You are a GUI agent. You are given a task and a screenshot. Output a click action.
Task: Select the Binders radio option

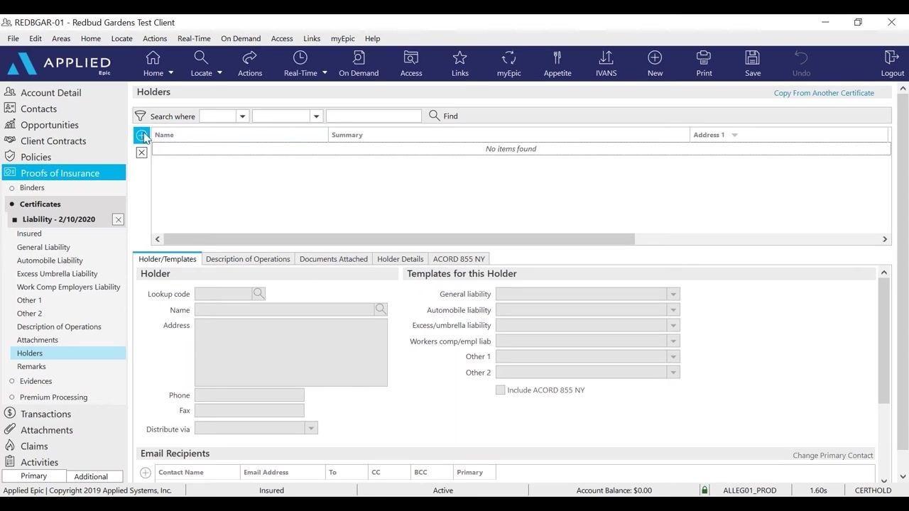(11, 188)
